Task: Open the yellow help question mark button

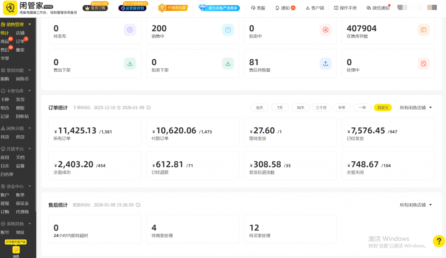Action: tap(438, 241)
